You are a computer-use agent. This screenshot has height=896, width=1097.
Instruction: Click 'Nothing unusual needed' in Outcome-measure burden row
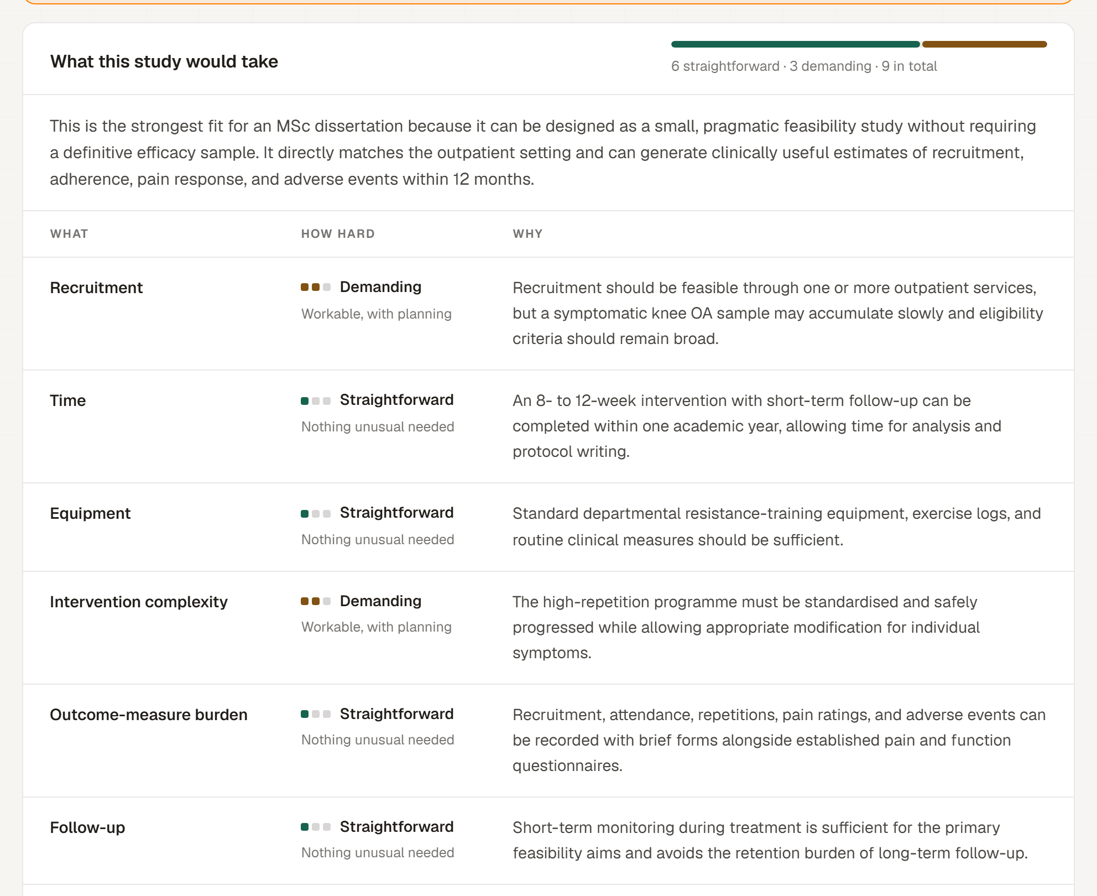click(378, 739)
